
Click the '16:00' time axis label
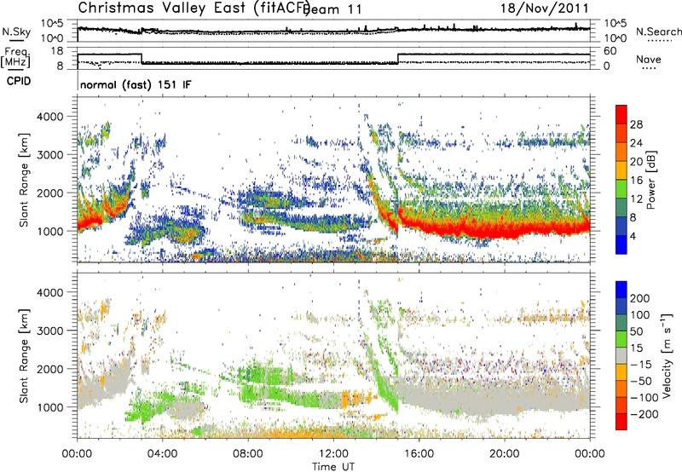pyautogui.click(x=419, y=454)
